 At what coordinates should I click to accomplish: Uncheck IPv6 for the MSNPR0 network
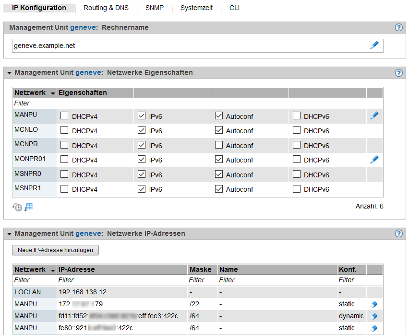coord(141,174)
